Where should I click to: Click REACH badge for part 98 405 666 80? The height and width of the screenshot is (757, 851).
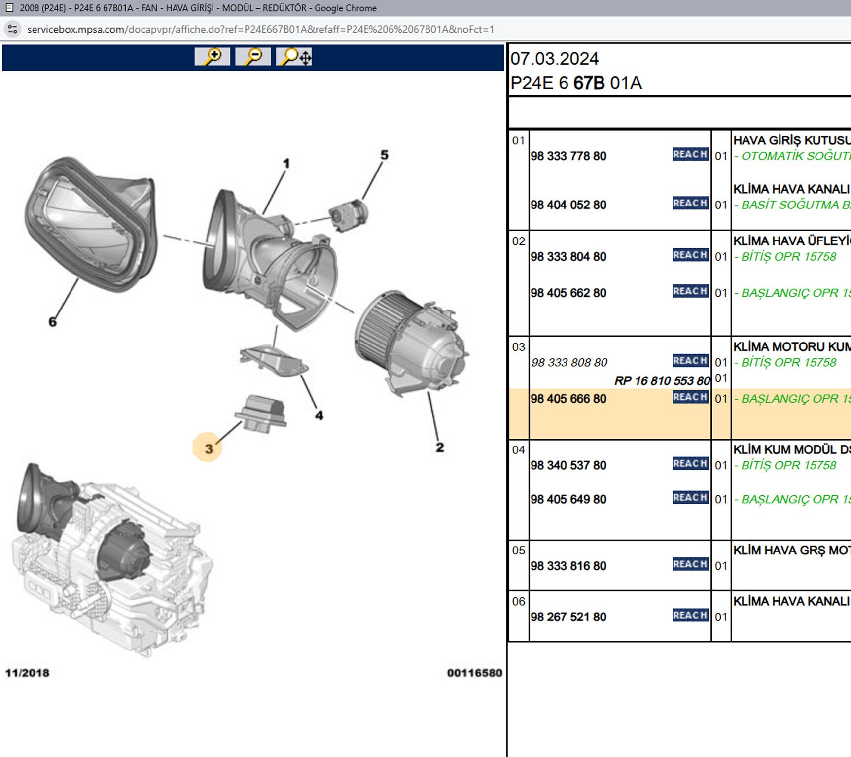(690, 397)
